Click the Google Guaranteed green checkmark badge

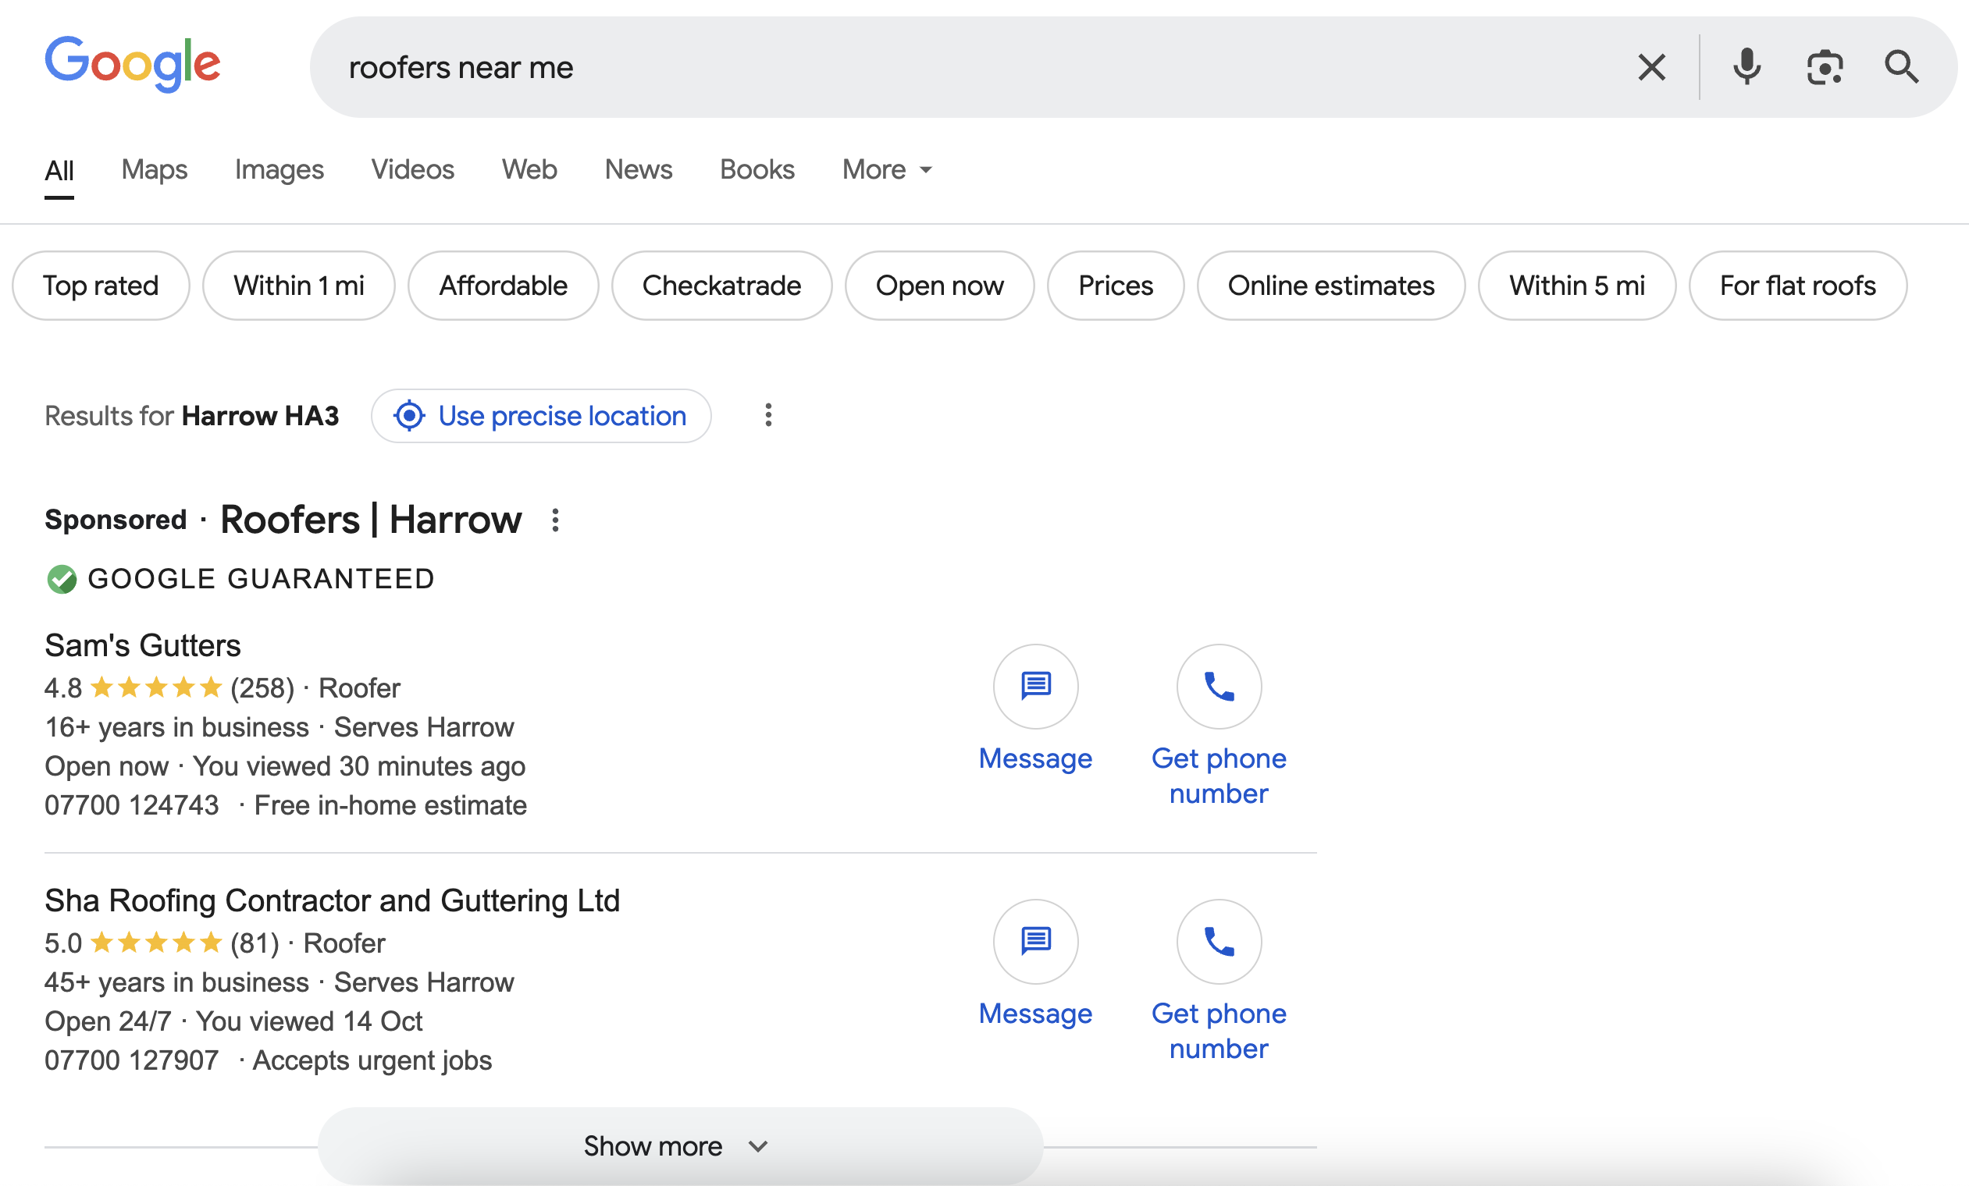tap(62, 579)
